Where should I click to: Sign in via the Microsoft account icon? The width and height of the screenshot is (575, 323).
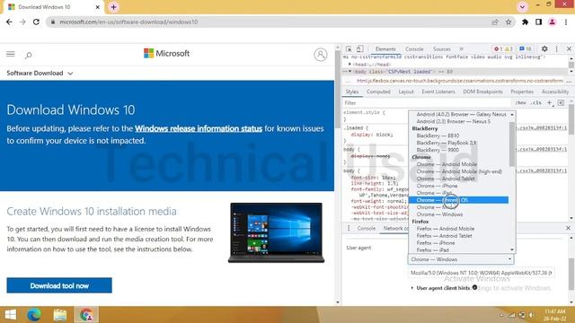[x=321, y=55]
